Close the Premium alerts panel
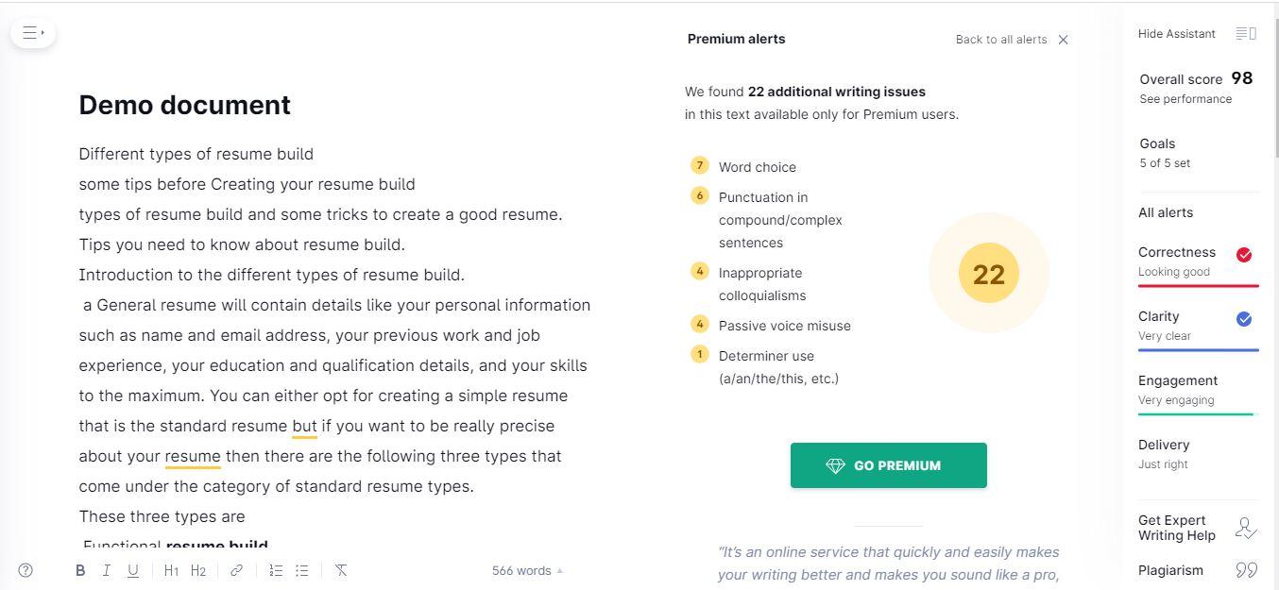The width and height of the screenshot is (1279, 590). pos(1063,40)
